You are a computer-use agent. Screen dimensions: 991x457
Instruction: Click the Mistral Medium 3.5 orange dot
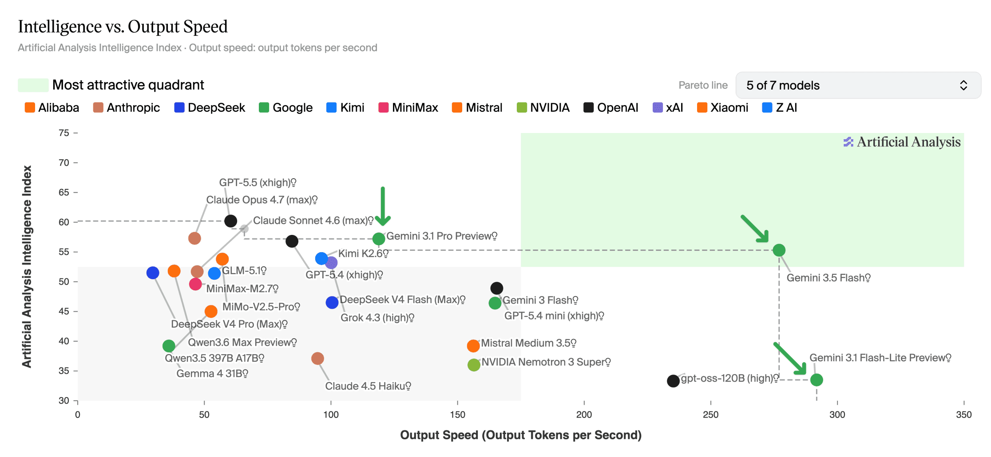point(473,346)
